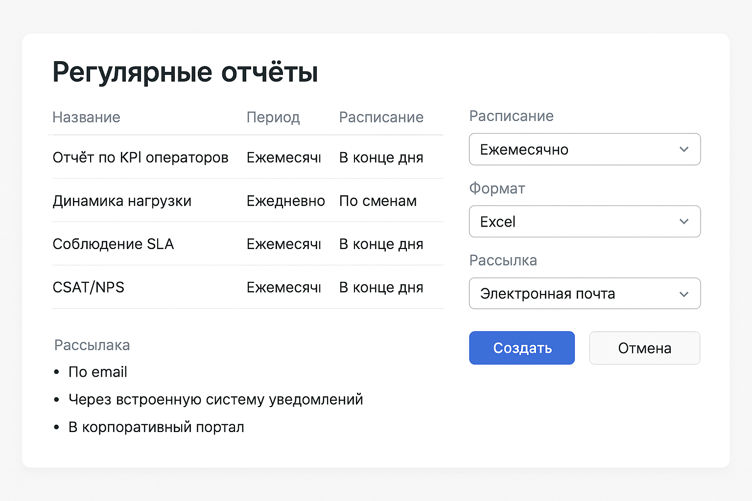Select the row CSAT/NPS
The width and height of the screenshot is (752, 501).
[x=248, y=287]
